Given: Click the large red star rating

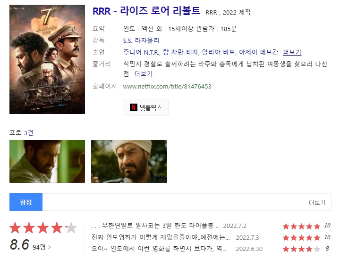Looking at the screenshot, I should (43, 228).
